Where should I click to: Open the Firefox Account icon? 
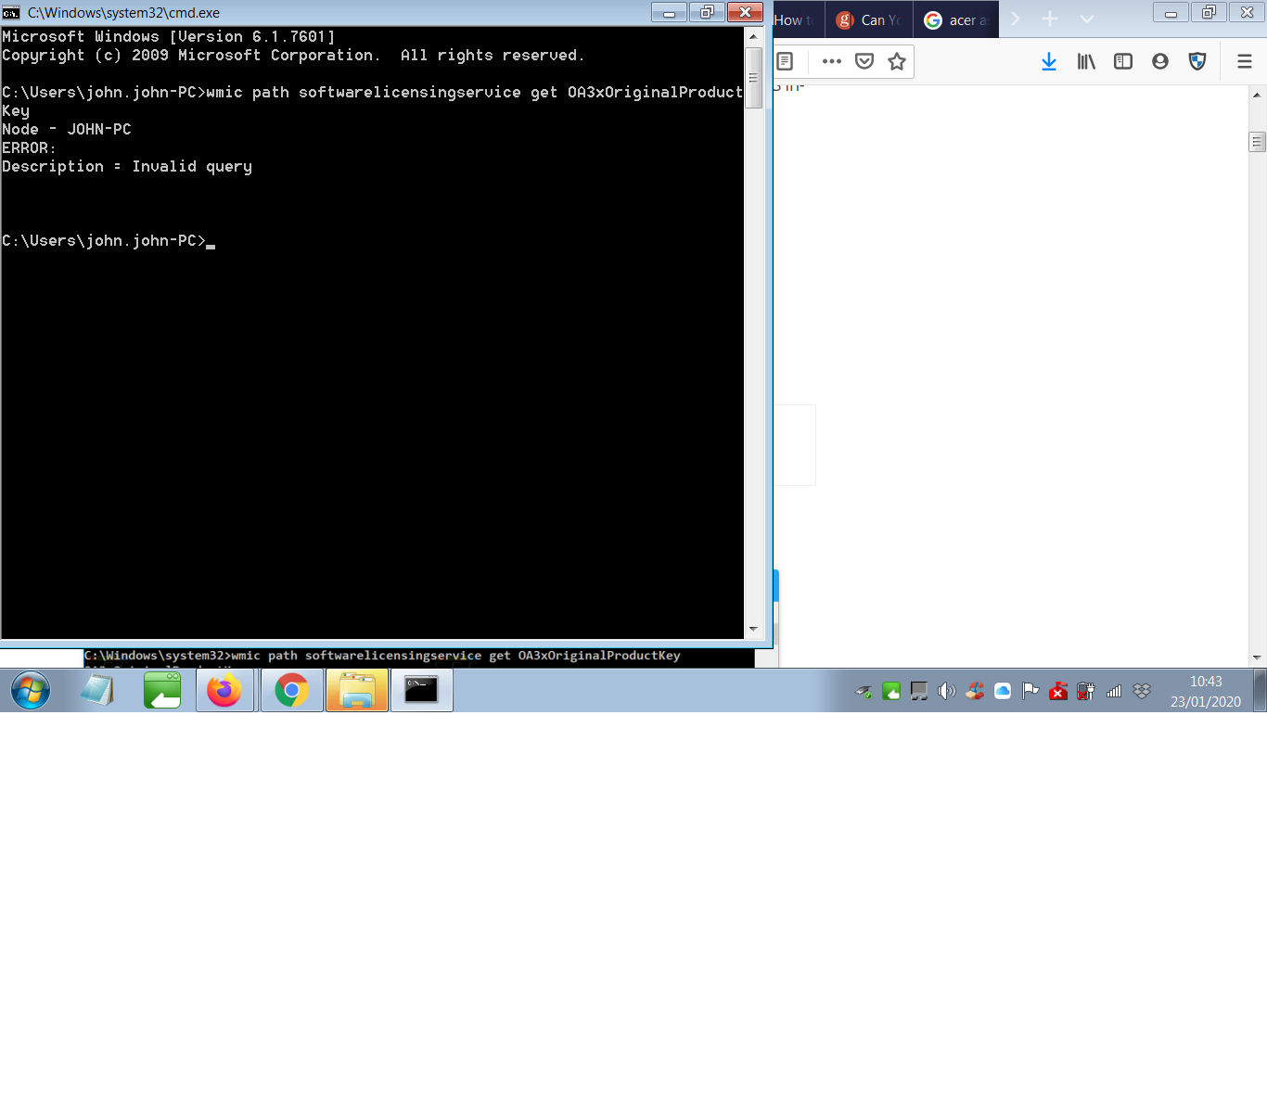(x=1160, y=61)
